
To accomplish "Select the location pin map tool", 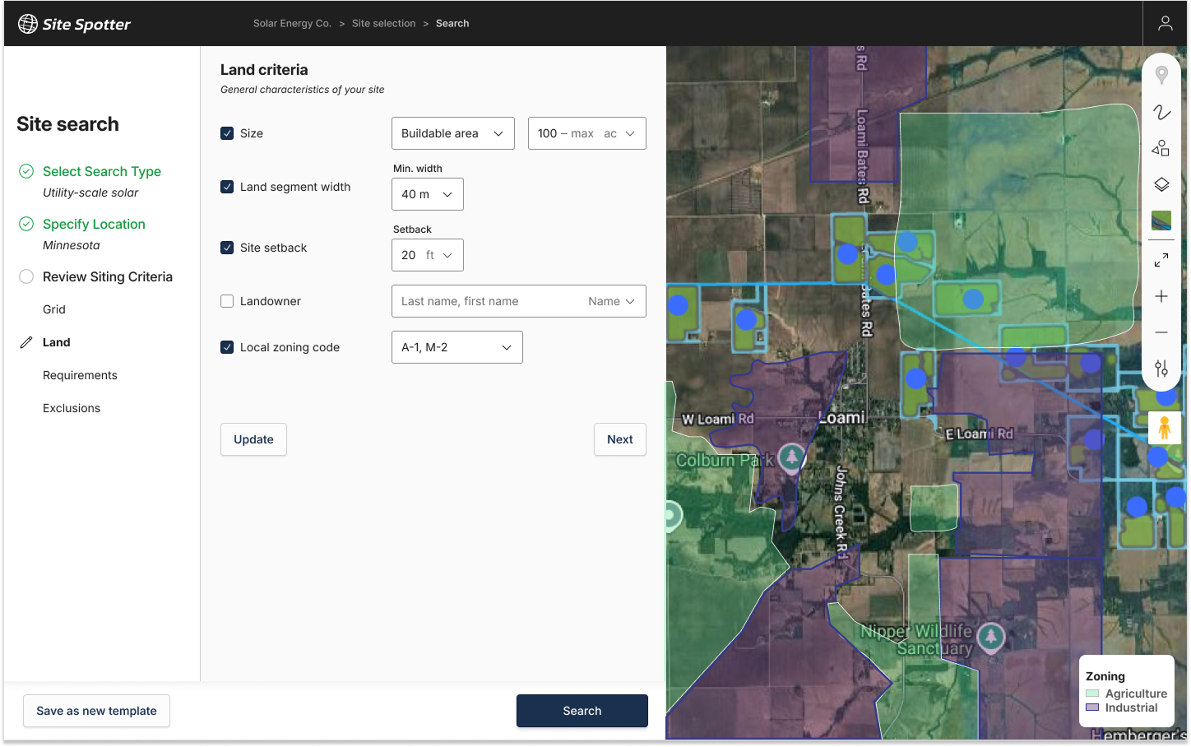I will pyautogui.click(x=1161, y=75).
